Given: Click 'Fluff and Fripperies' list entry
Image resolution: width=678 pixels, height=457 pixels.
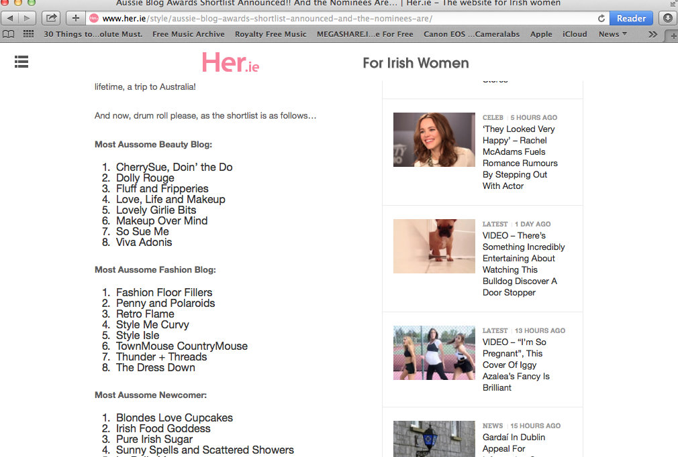Looking at the screenshot, I should coord(162,188).
